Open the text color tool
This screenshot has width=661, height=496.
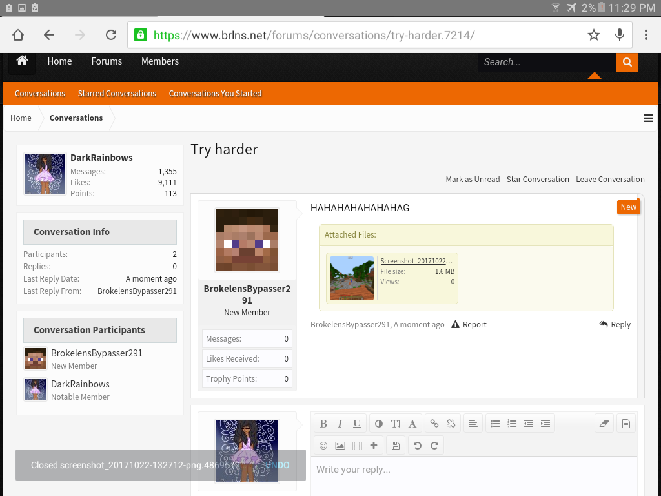(x=378, y=424)
